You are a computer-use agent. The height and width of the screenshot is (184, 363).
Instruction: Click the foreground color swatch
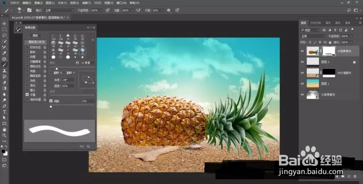click(x=3, y=151)
